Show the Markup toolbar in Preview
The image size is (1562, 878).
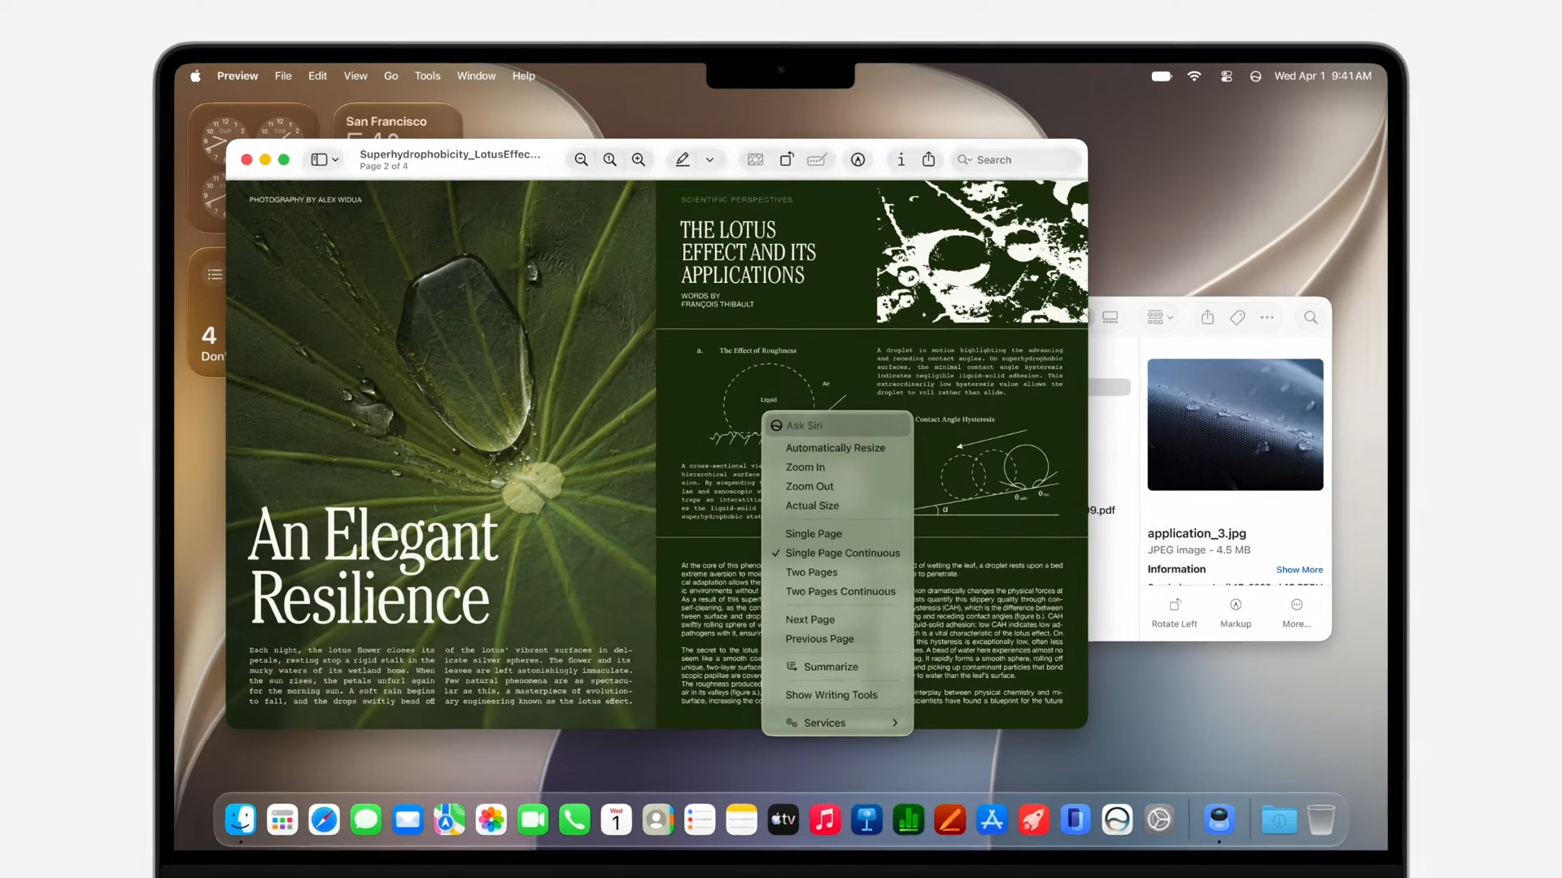[x=858, y=160]
